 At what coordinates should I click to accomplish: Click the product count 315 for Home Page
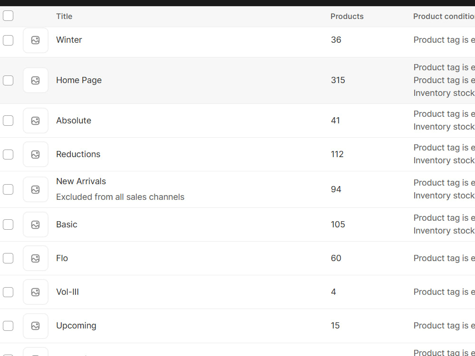click(x=338, y=80)
